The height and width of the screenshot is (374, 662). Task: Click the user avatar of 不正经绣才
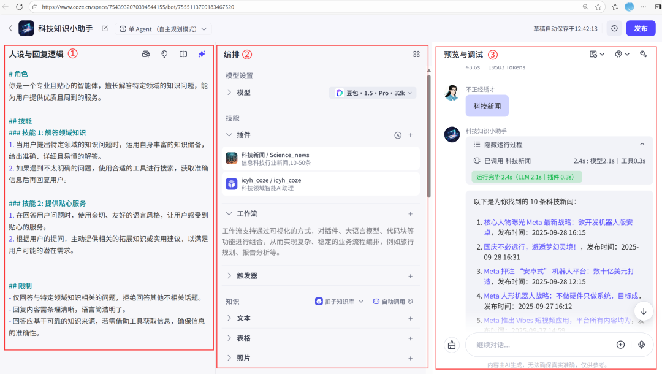[x=452, y=93]
